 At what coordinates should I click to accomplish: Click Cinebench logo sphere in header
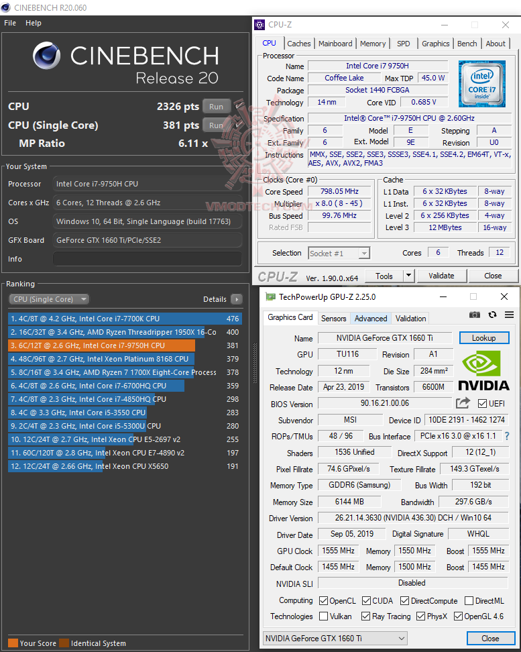tap(46, 55)
